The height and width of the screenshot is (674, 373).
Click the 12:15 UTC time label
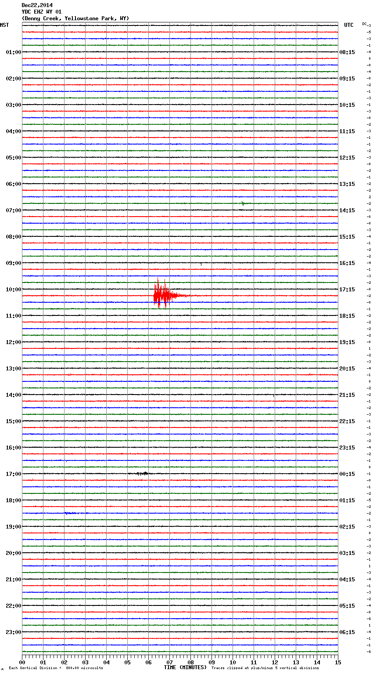(x=347, y=158)
